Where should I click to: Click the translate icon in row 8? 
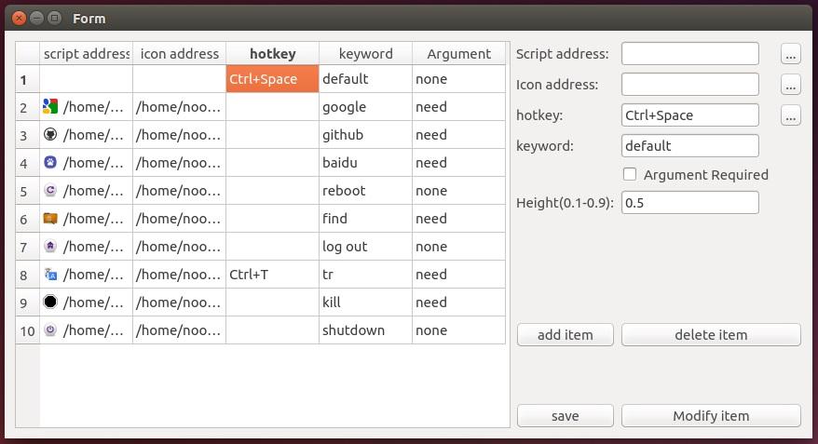coord(50,274)
